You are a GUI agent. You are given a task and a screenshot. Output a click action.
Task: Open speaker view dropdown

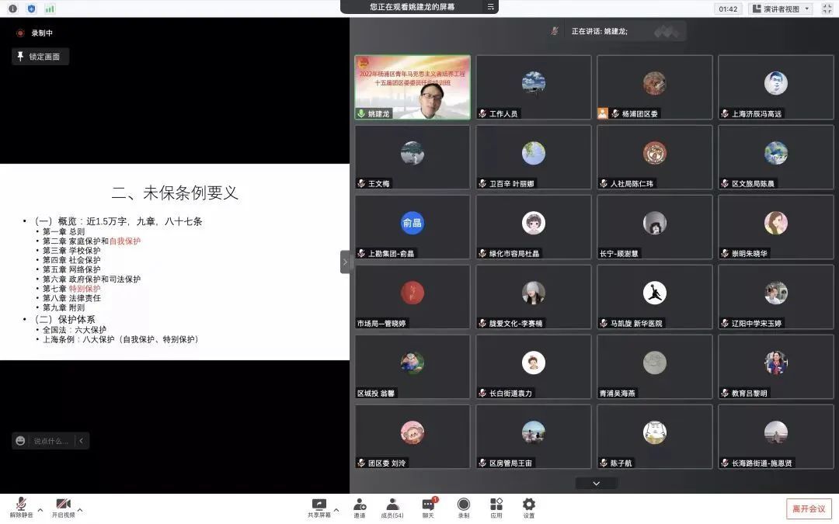(x=781, y=9)
